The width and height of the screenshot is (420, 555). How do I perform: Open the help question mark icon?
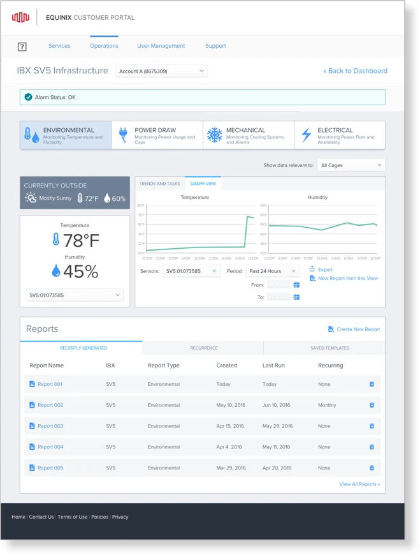(22, 47)
